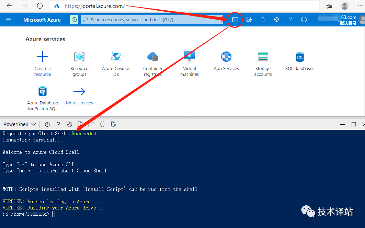The height and width of the screenshot is (228, 365).
Task: Click the Create a resource link text
Action: pos(43,71)
